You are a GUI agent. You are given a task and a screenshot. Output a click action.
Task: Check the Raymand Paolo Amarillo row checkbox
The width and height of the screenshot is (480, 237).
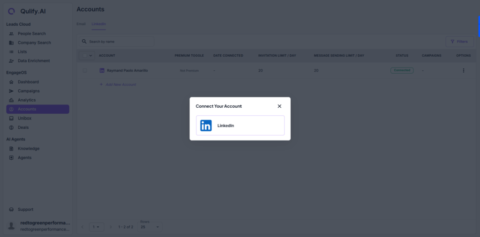tap(85, 70)
